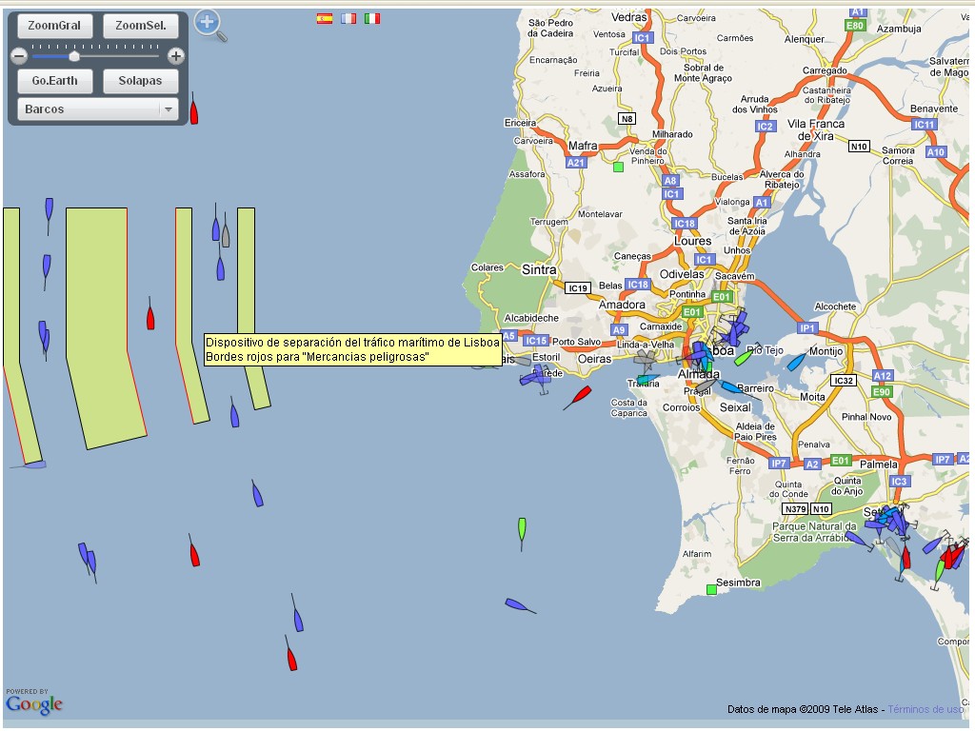Click the green square marker at Sesimbra
Screen dimensions: 975x731
pos(711,589)
